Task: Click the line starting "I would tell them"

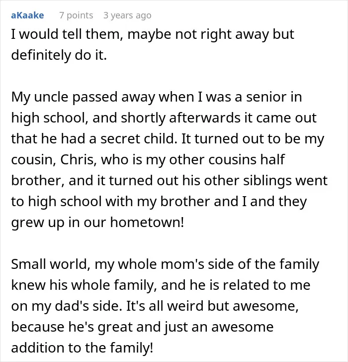Action: [x=153, y=35]
